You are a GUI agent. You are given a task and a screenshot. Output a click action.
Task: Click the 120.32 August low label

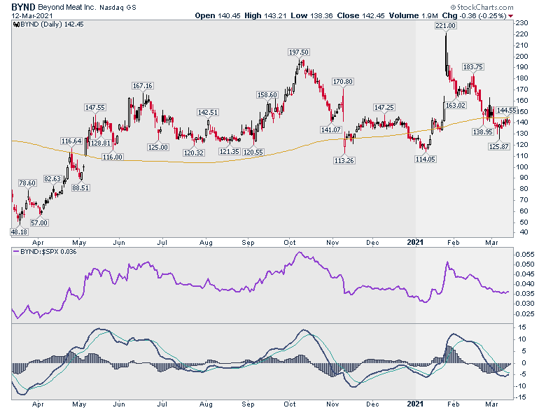(x=194, y=153)
